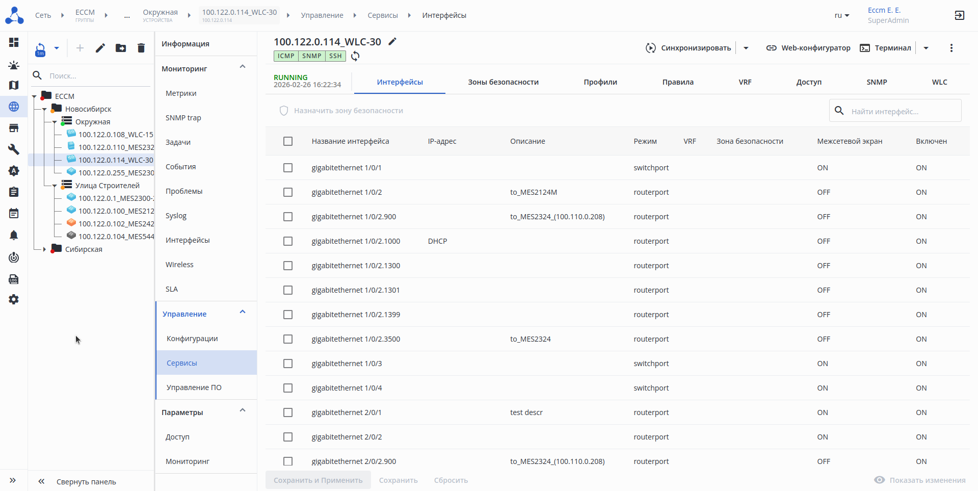Open the settings gear in left sidebar
The height and width of the screenshot is (491, 978).
click(14, 299)
